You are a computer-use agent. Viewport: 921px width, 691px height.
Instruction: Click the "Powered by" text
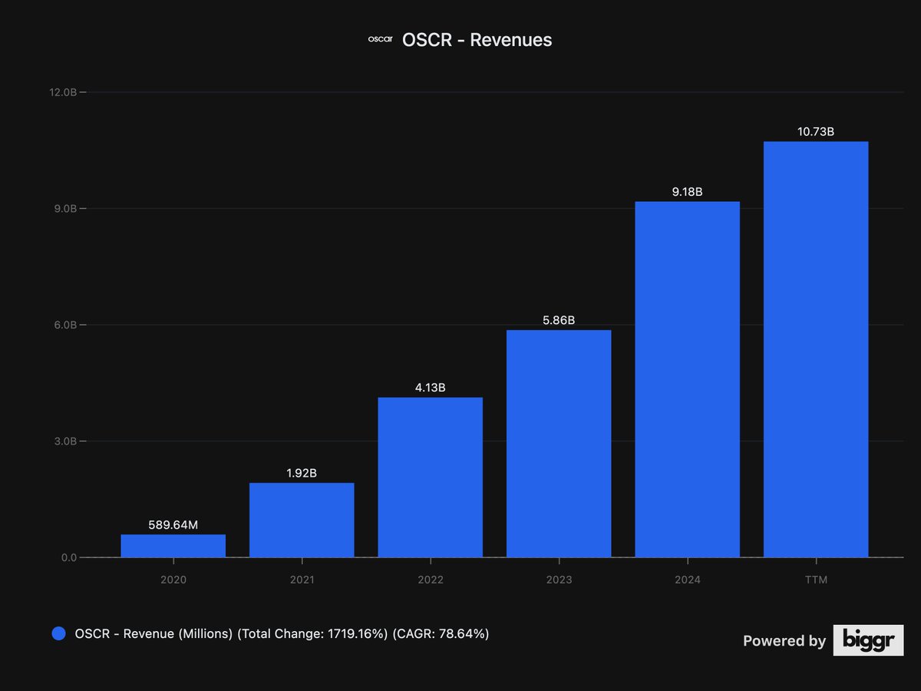(x=784, y=641)
